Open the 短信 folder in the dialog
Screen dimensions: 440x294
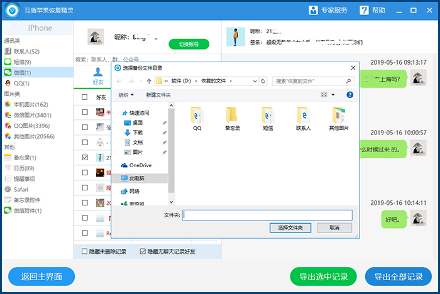(x=268, y=119)
